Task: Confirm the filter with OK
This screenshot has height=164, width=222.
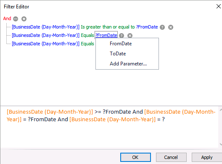Action: (135, 157)
